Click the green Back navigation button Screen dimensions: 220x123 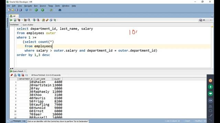pyautogui.click(x=36, y=10)
